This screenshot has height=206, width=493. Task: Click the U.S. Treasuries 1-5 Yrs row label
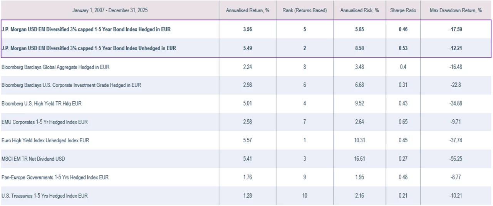coord(45,196)
